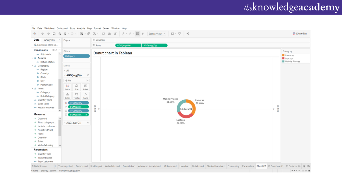Viewport: 342px width, 181px height.
Task: Open the Analysis menu
Action: click(x=81, y=28)
